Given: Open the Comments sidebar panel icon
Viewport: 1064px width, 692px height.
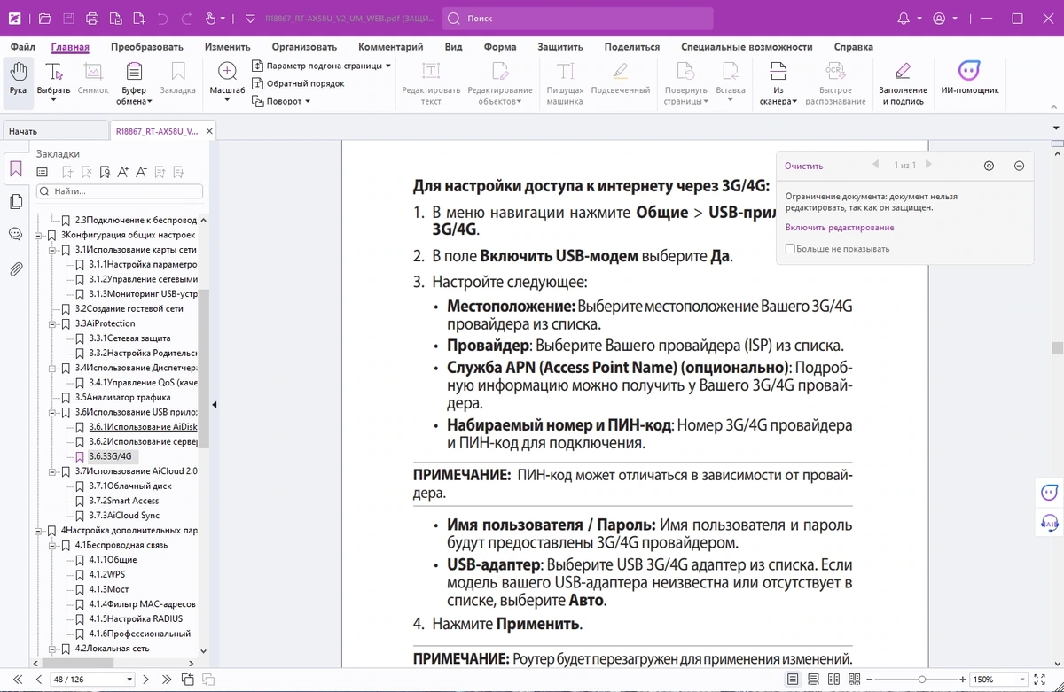Looking at the screenshot, I should pyautogui.click(x=16, y=234).
